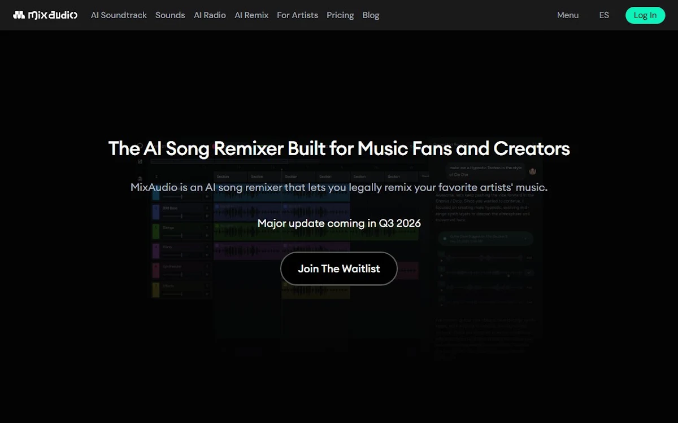Screen dimensions: 678x423
Task: Open the Menu in header
Action: click(x=568, y=15)
